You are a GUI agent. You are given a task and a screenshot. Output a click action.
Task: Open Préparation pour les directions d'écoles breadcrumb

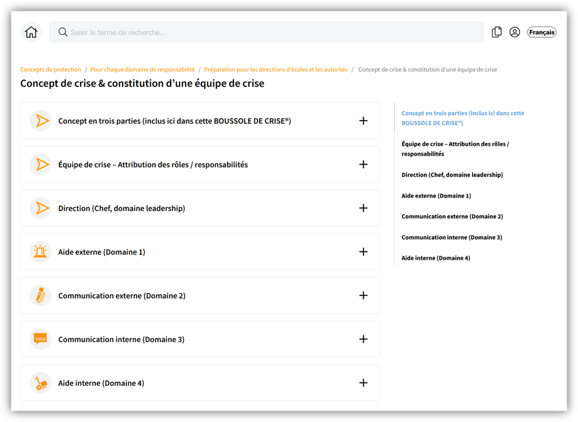point(275,69)
